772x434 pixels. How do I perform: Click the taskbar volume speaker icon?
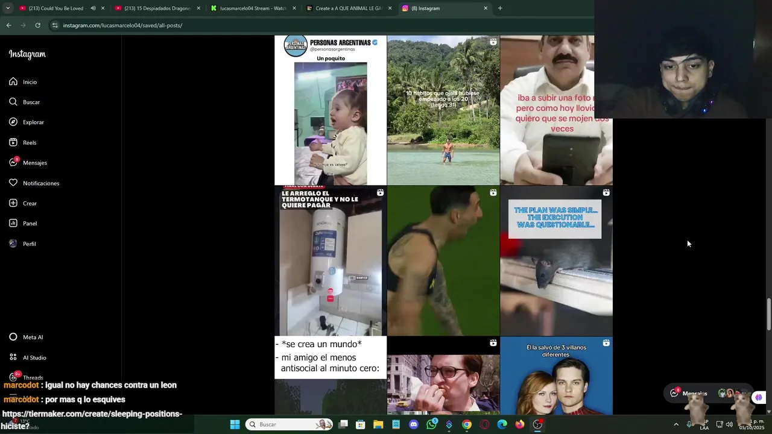(x=729, y=424)
